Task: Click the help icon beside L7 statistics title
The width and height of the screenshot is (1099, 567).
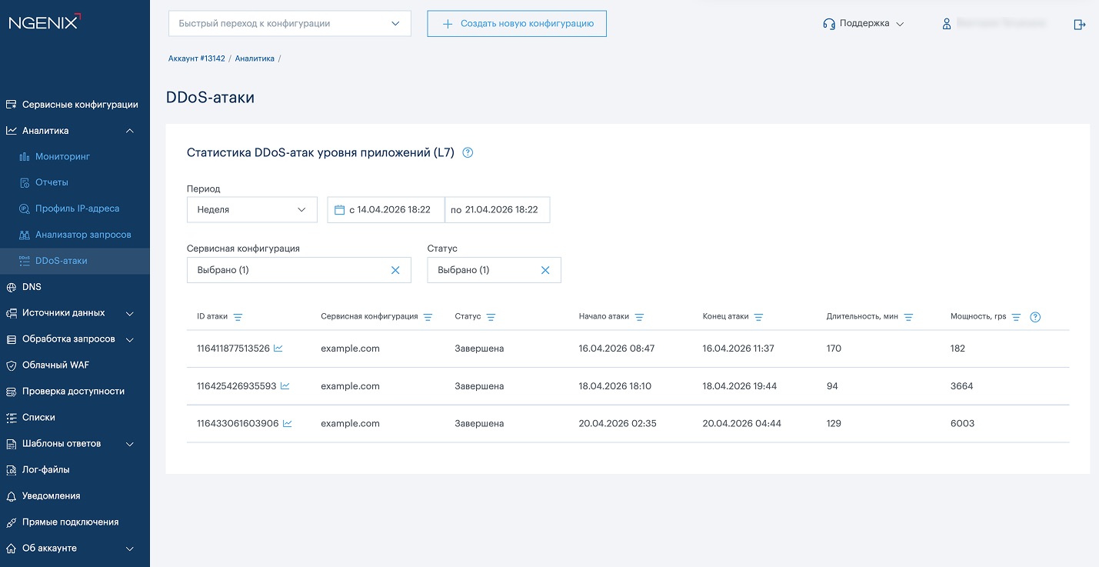Action: [468, 153]
